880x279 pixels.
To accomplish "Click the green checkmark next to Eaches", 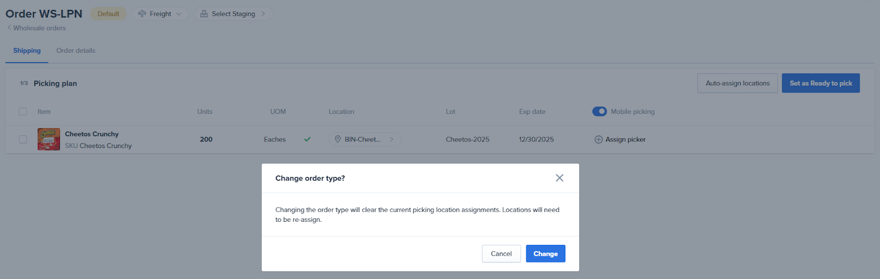I will click(307, 139).
